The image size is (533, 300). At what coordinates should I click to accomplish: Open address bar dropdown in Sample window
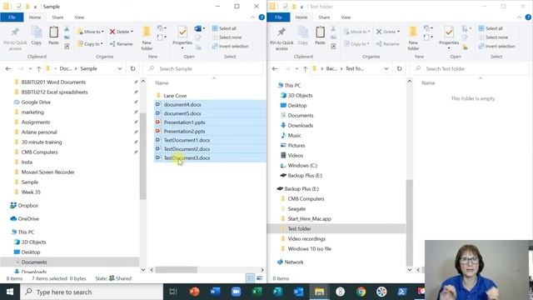click(120, 68)
